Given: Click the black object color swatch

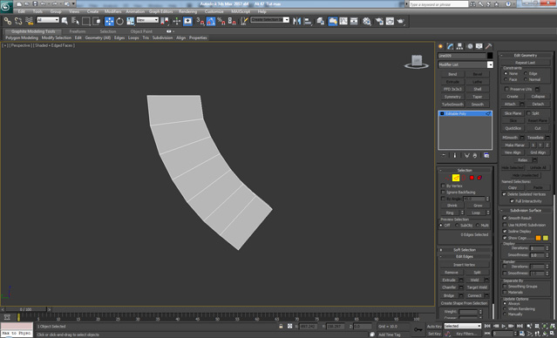Looking at the screenshot, I should (x=490, y=56).
